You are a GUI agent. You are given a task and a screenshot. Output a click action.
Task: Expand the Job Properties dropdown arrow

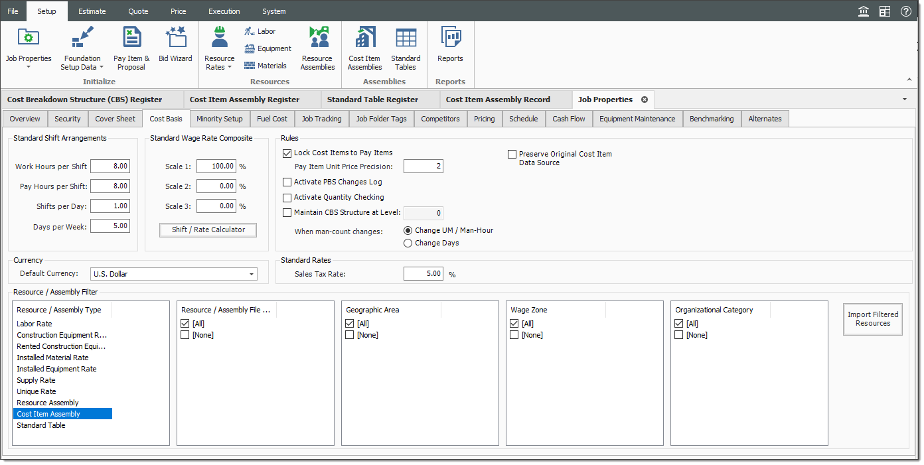click(29, 67)
